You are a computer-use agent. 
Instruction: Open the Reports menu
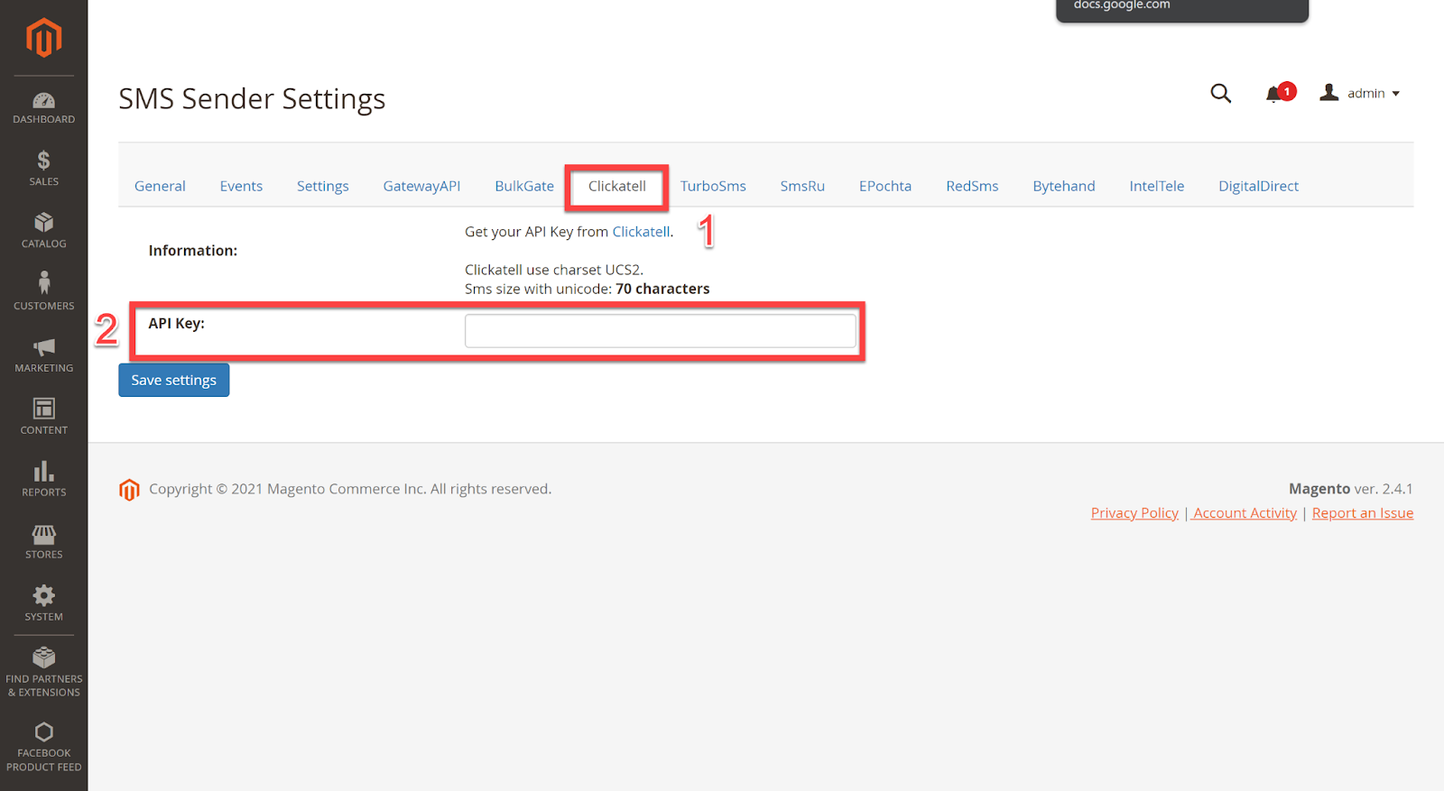click(43, 480)
